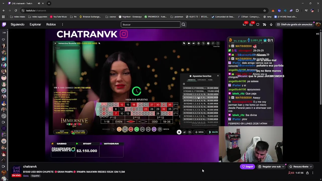Viewport: 322px width, 181px height.
Task: Click the search magnifier button
Action: tap(183, 25)
